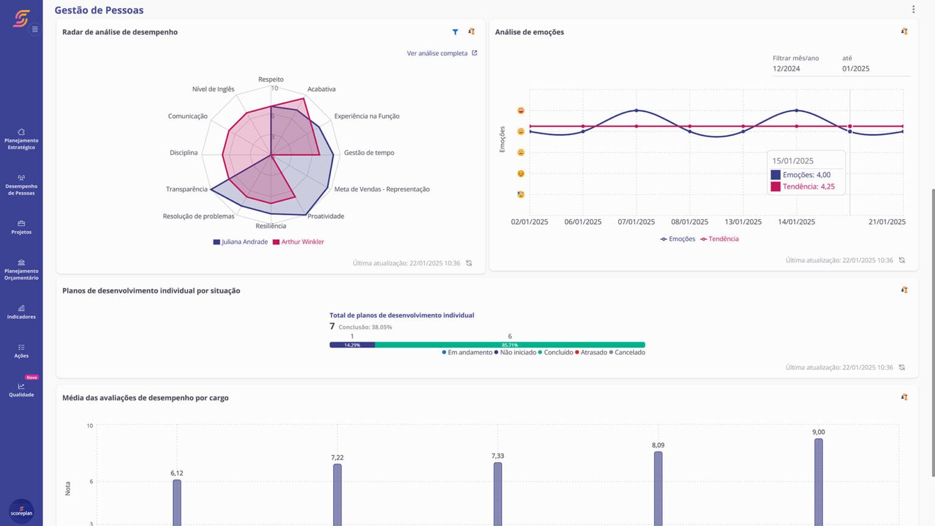Toggle the Tendência line in Análise de emoções
Image resolution: width=935 pixels, height=526 pixels.
coord(720,239)
